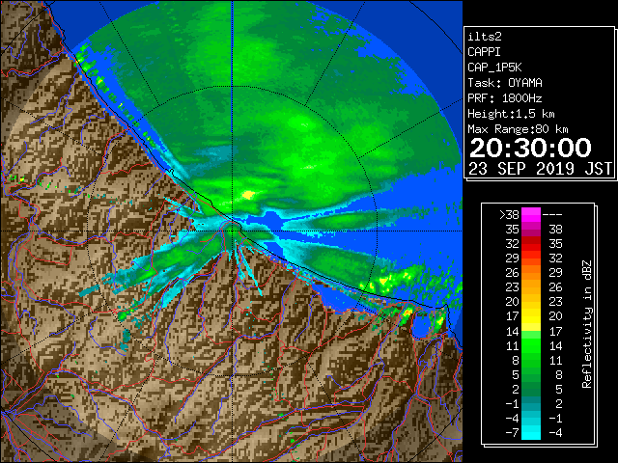Click the magenta >38 dBZ legend swatch
Screen dimensions: 618x463
[531, 214]
